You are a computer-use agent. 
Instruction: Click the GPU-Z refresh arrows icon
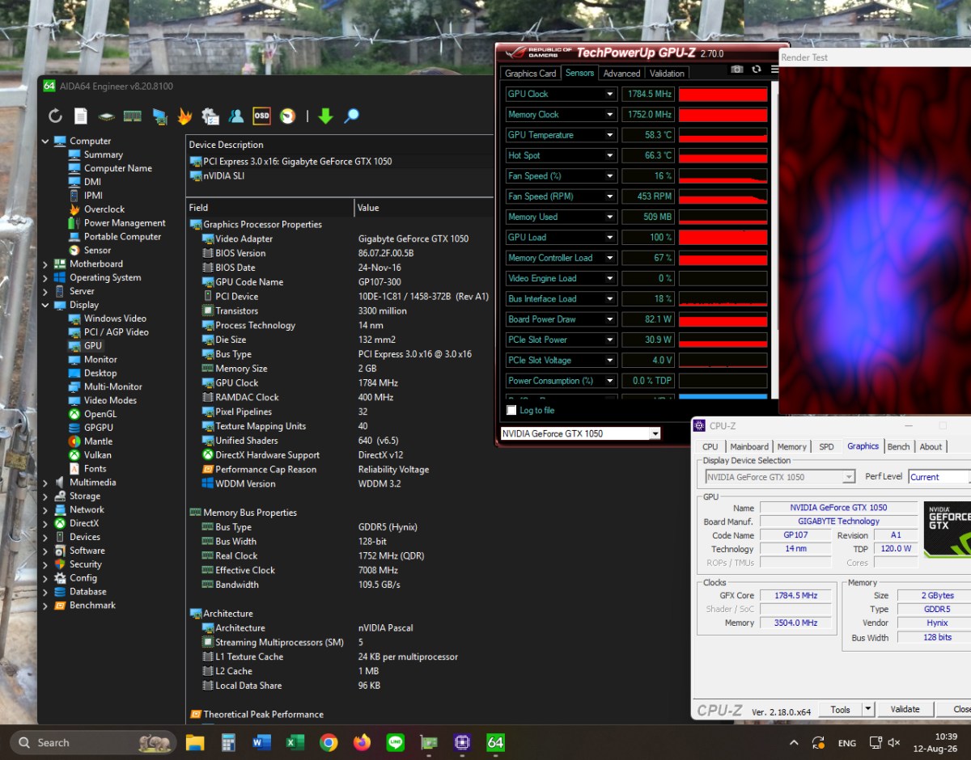757,70
